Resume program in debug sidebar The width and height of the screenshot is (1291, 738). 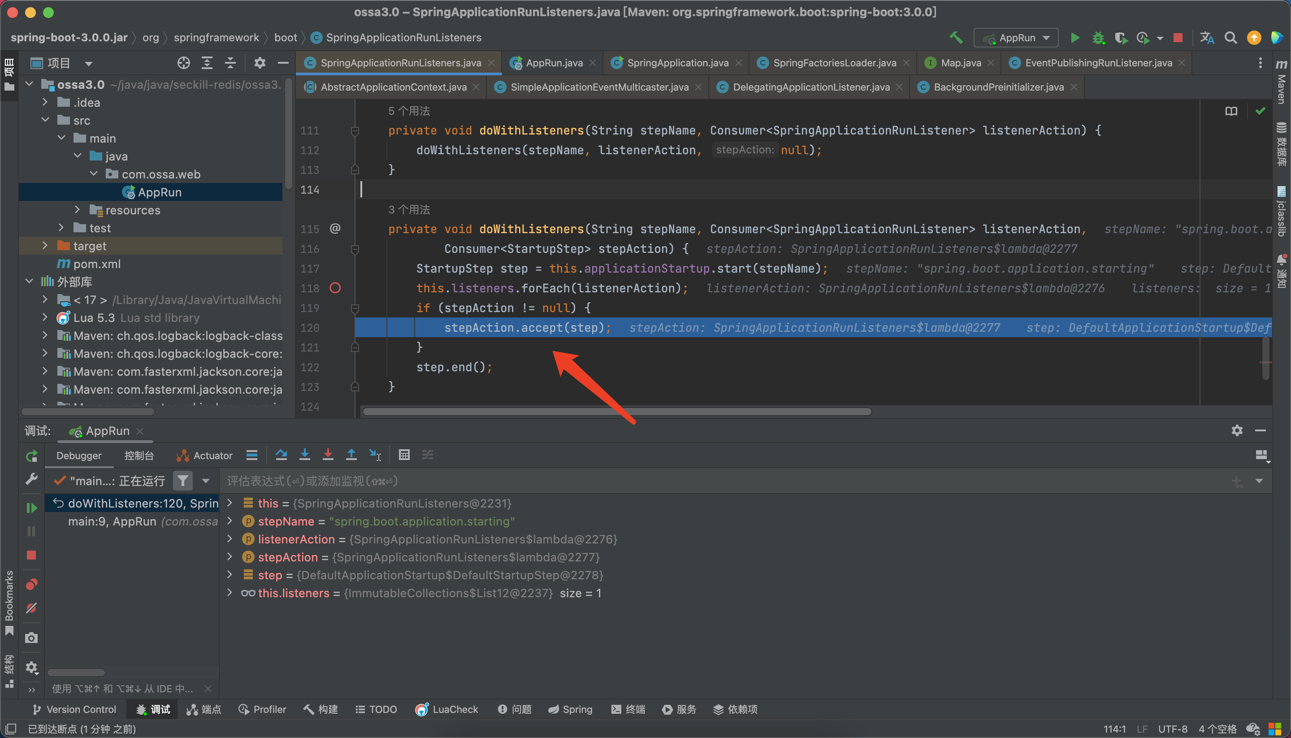[x=31, y=508]
